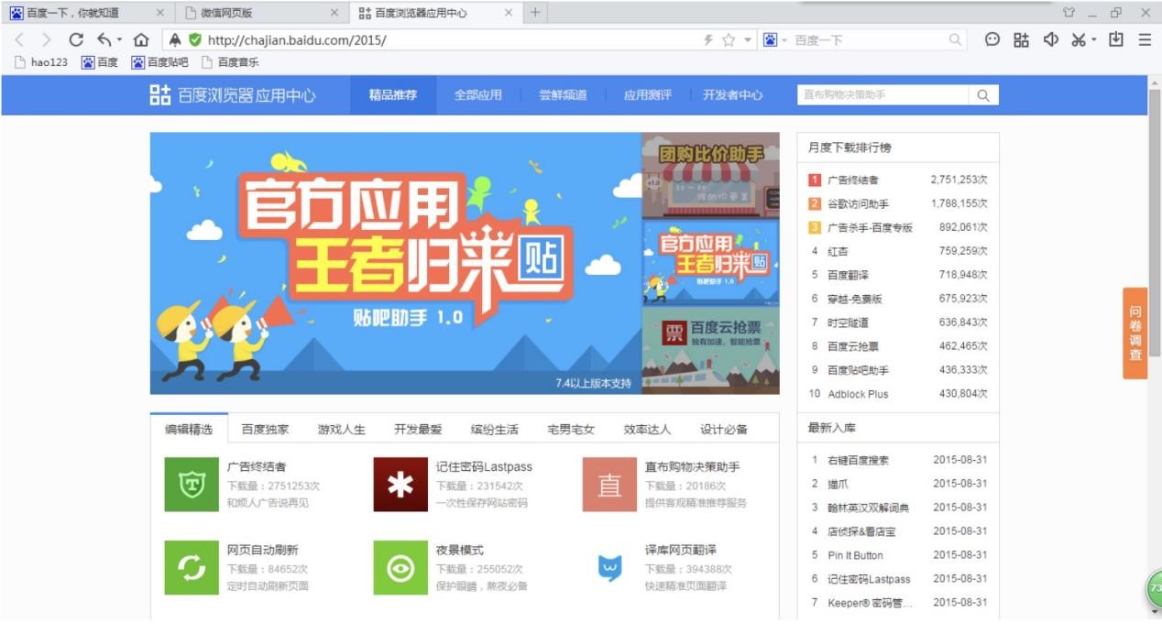This screenshot has height=634, width=1162.
Task: Switch to the 效率达人 category tab
Action: tap(647, 430)
